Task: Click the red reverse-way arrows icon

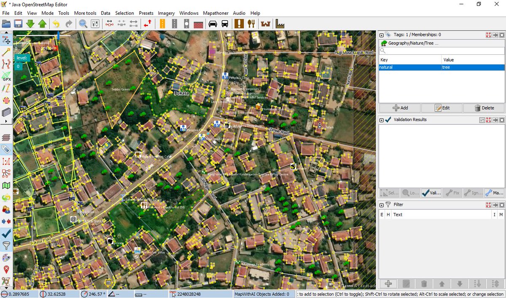Action: [x=148, y=24]
